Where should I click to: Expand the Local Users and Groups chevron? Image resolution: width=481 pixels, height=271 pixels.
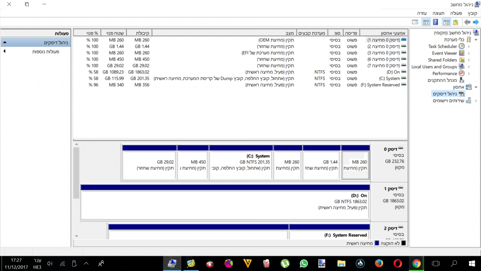point(468,66)
